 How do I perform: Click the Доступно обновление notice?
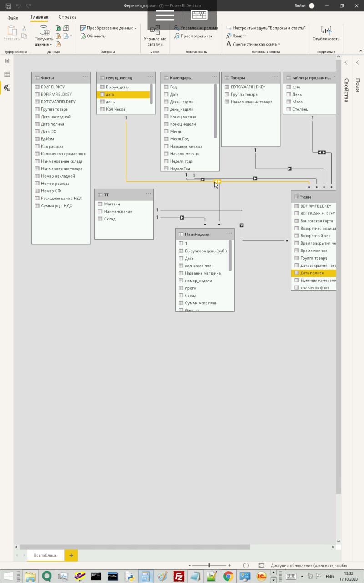point(309,565)
